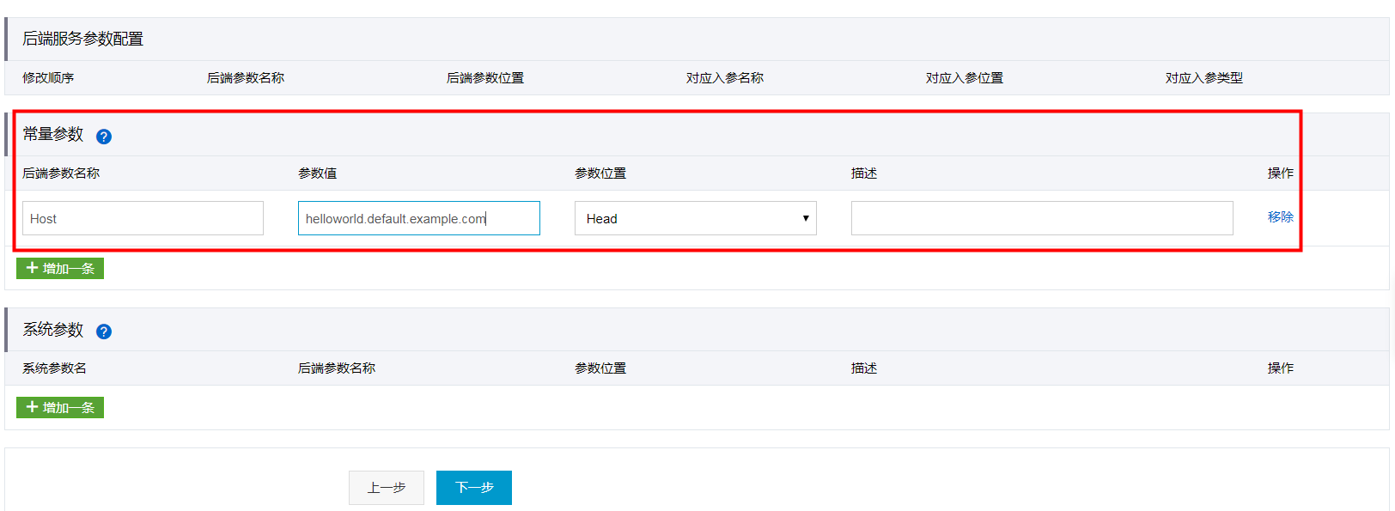This screenshot has width=1395, height=511.
Task: Focus the helloworld.default.example.com value field
Action: pyautogui.click(x=419, y=218)
